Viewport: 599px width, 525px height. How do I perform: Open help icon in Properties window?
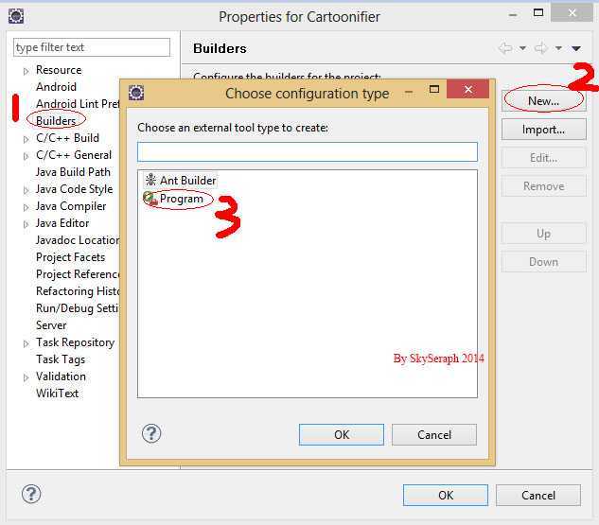coord(31,494)
